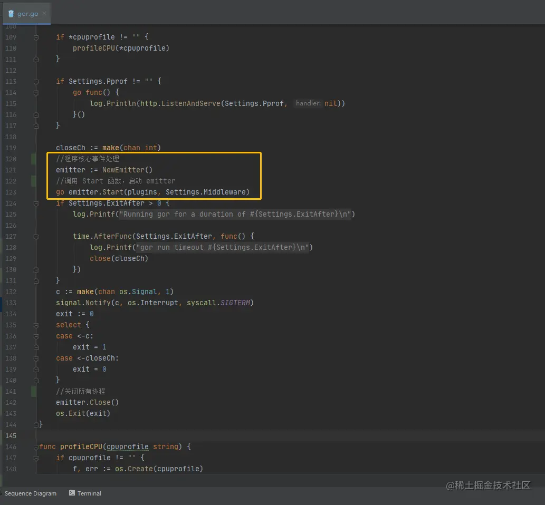The height and width of the screenshot is (505, 545).
Task: Click the comment '//关闭所有协程' on line 141
Action: coord(81,392)
